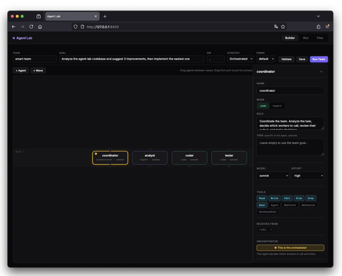Toggle the Edit tool
Image resolution: width=342 pixels, height=276 pixels.
287,198
